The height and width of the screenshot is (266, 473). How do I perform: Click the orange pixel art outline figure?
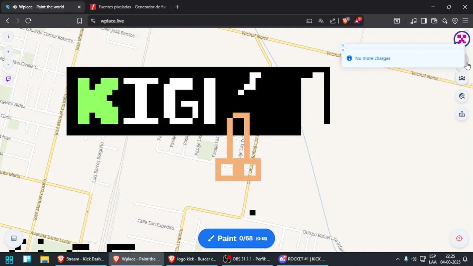coord(238,147)
